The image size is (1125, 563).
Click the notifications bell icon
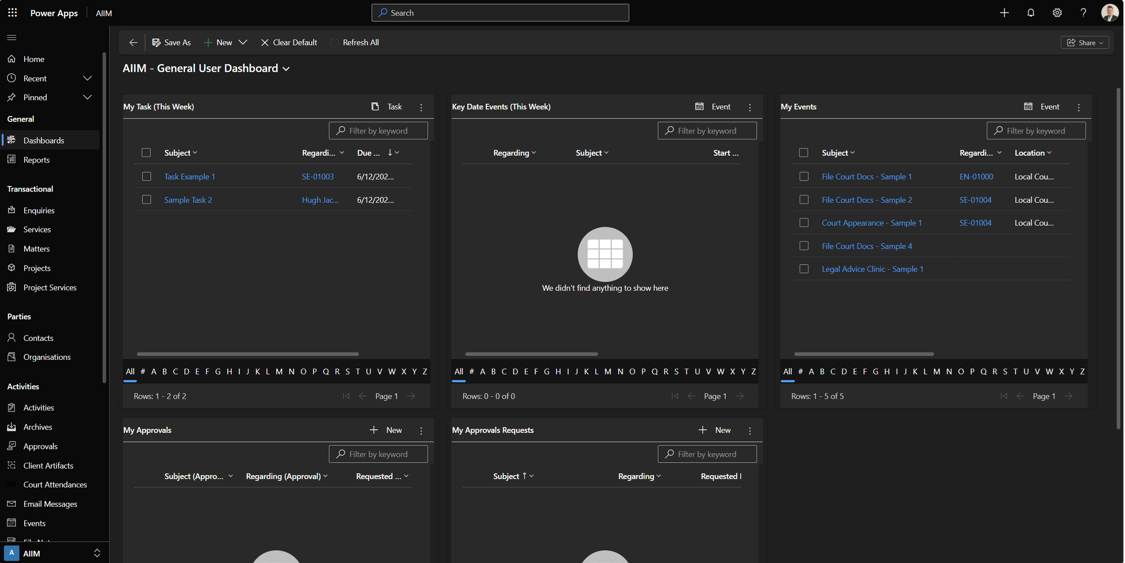pos(1030,13)
